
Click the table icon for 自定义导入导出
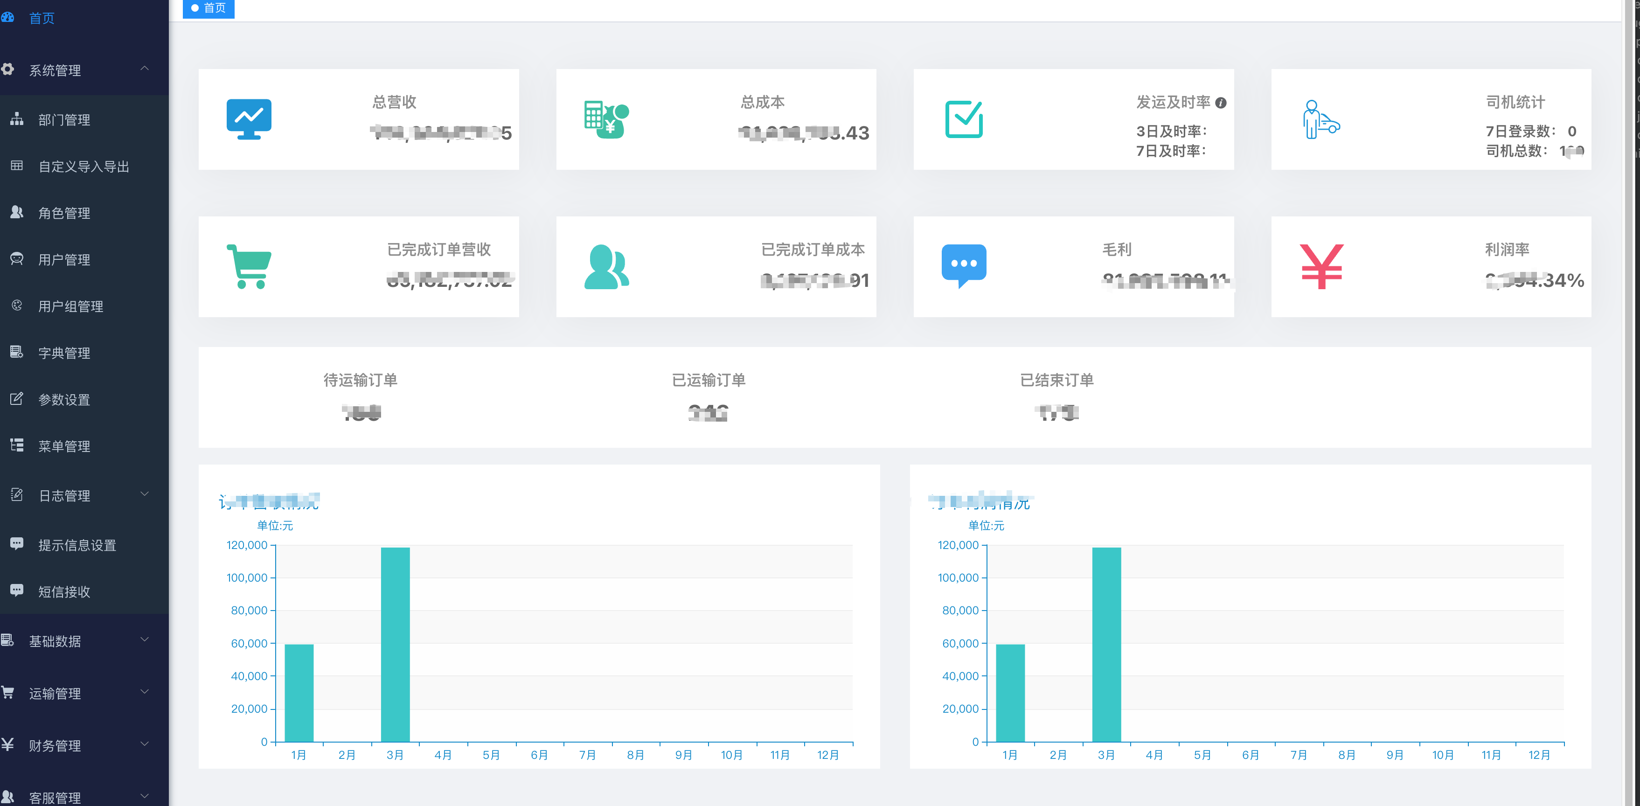[x=17, y=166]
